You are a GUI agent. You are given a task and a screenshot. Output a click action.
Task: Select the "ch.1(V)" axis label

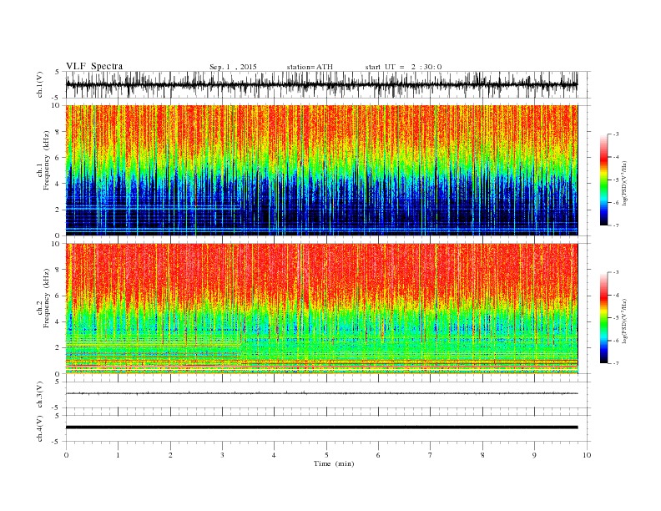[x=40, y=84]
